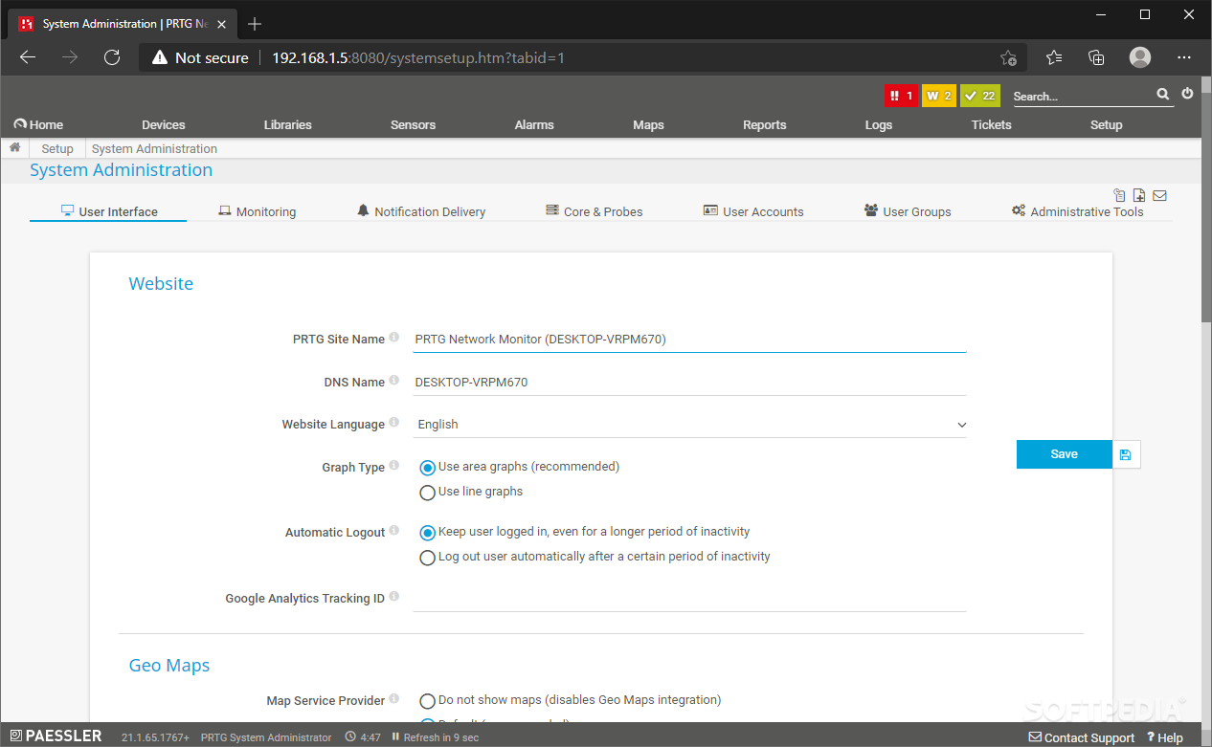Select Use area graphs option
Image resolution: width=1212 pixels, height=747 pixels.
428,468
